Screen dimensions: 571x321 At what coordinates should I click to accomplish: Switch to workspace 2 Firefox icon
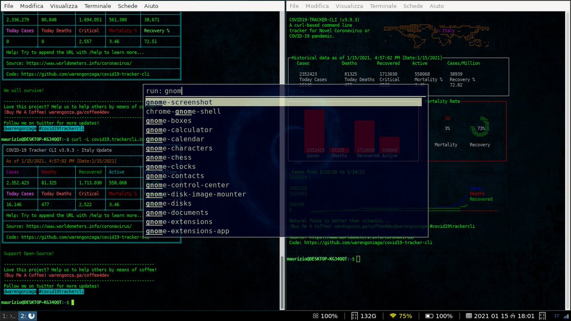pos(28,316)
